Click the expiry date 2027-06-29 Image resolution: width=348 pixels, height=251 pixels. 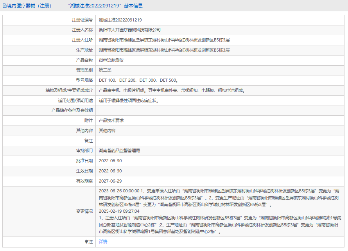[110, 181]
